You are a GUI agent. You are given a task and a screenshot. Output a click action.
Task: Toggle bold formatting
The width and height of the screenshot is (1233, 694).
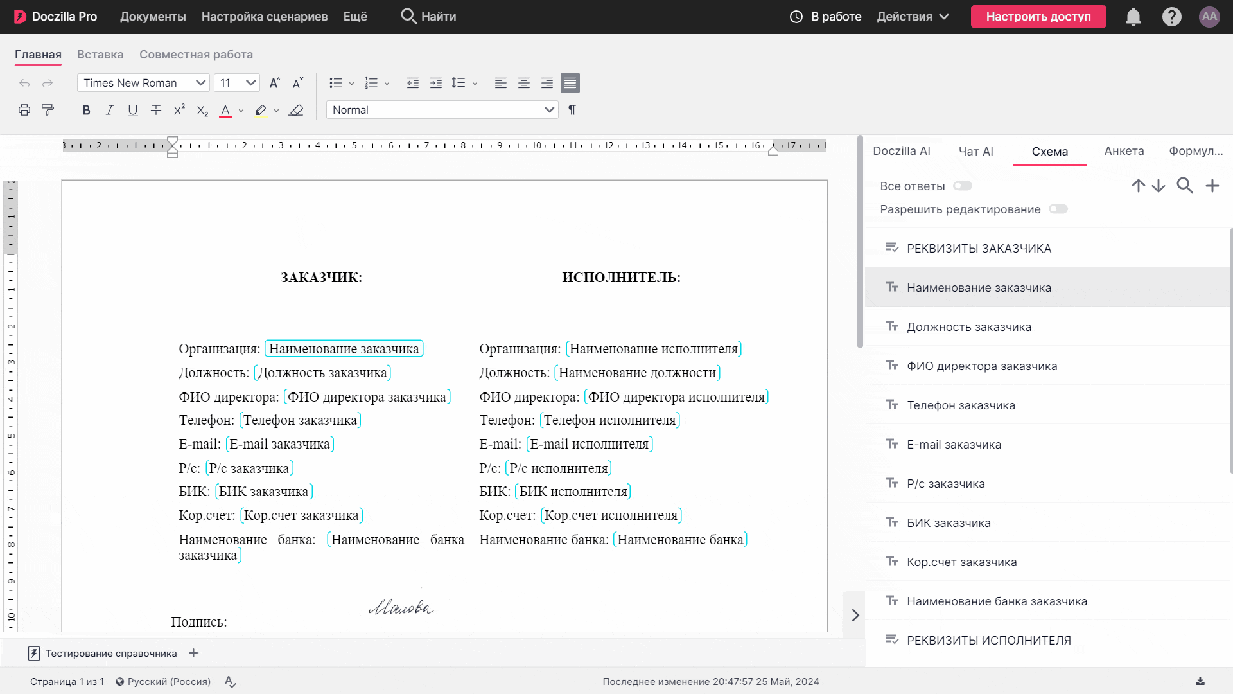[x=87, y=110]
